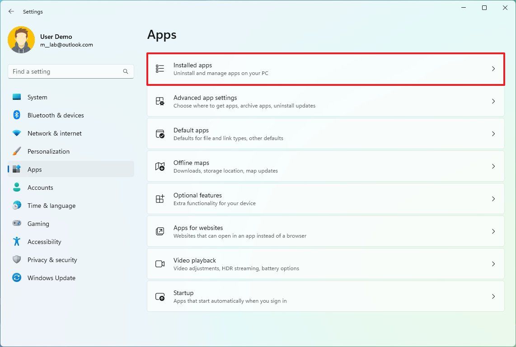The height and width of the screenshot is (347, 516).
Task: Select the System icon in sidebar
Action: [17, 97]
